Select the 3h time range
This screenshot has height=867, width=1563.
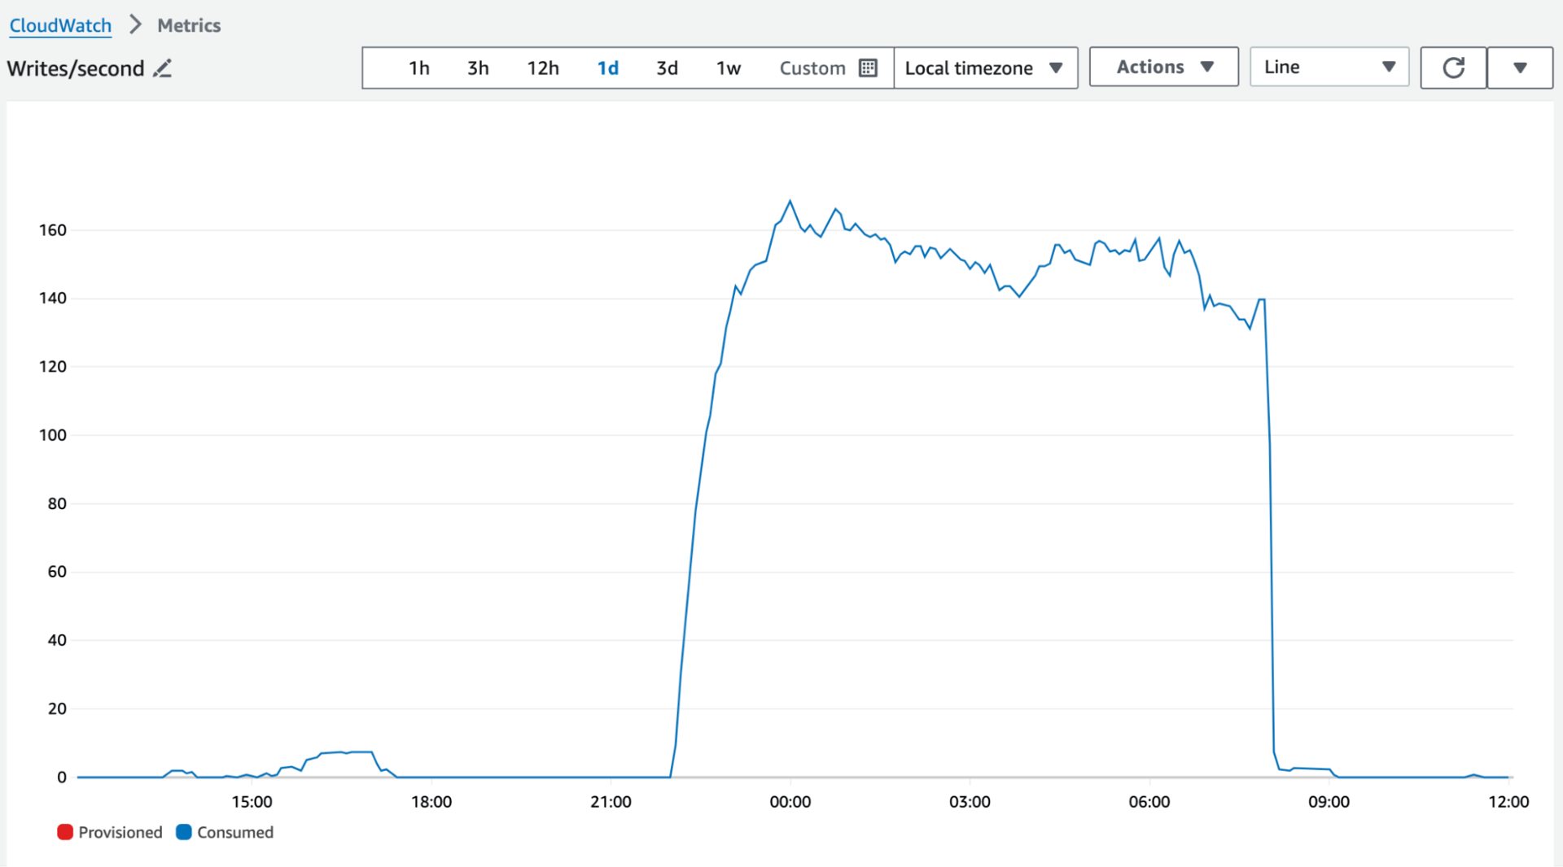(x=478, y=68)
